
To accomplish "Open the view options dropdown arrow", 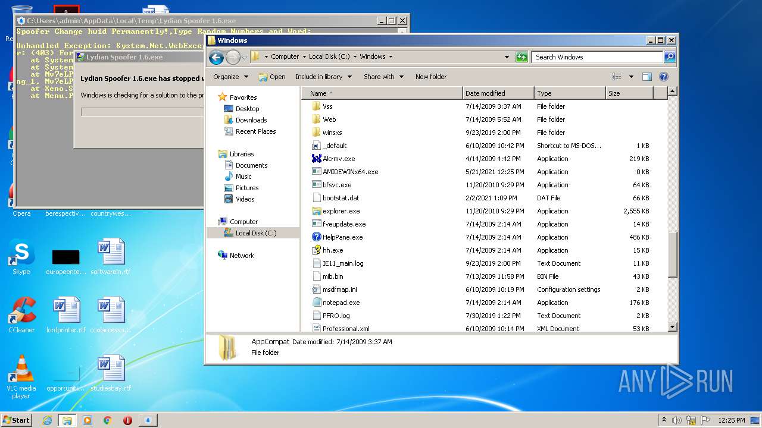I will 631,77.
